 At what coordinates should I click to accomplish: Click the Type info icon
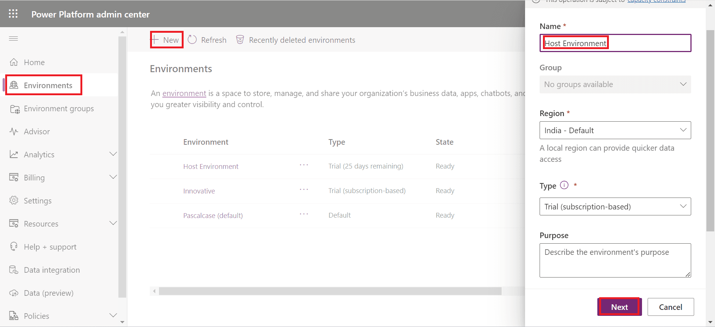tap(564, 185)
